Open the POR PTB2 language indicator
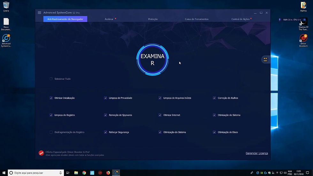 (290, 173)
